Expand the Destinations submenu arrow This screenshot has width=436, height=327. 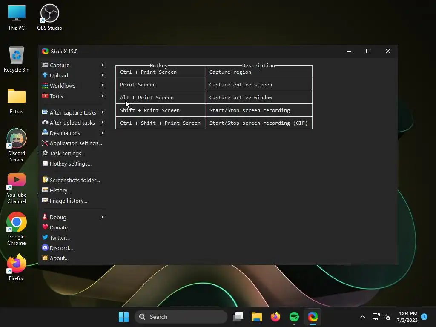pyautogui.click(x=102, y=133)
